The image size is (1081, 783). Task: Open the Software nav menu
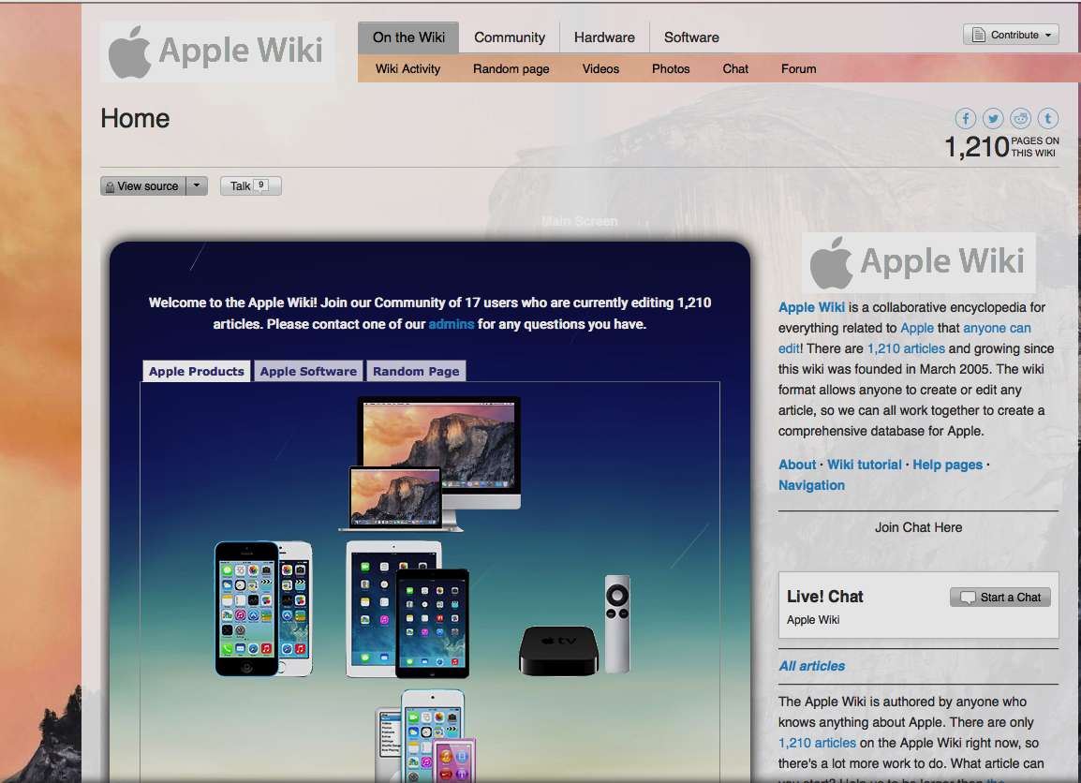(691, 37)
